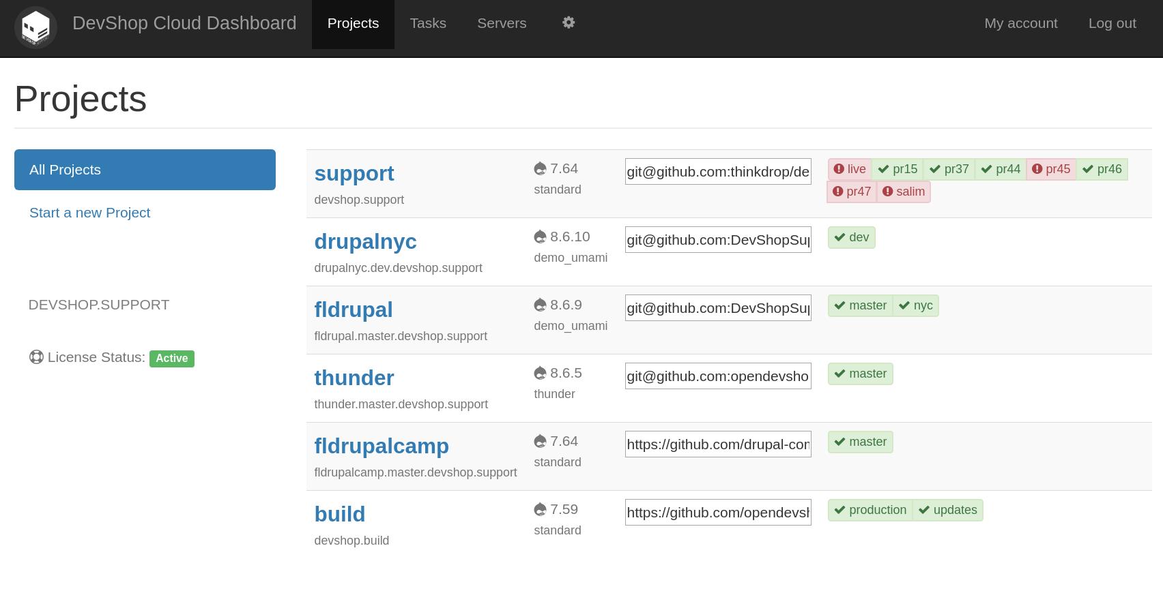Click thunder.master.devshop.support domain text
This screenshot has height=591, width=1163.
401,404
